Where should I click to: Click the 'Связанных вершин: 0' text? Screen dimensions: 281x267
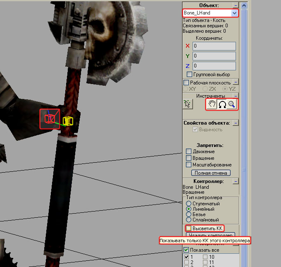point(205,26)
